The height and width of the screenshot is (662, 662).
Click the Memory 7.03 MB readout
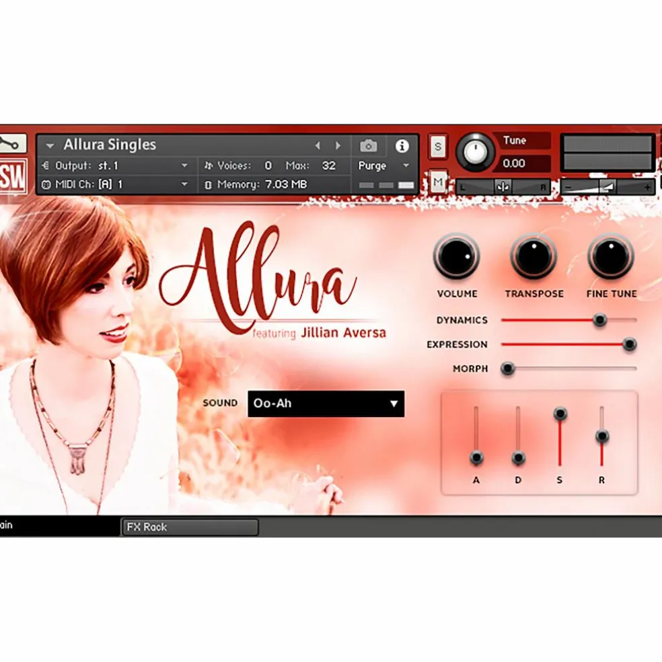point(286,184)
